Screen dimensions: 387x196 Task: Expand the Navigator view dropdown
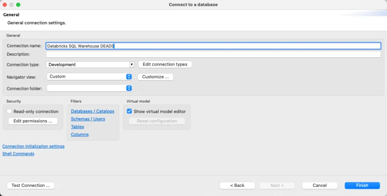pyautogui.click(x=90, y=77)
